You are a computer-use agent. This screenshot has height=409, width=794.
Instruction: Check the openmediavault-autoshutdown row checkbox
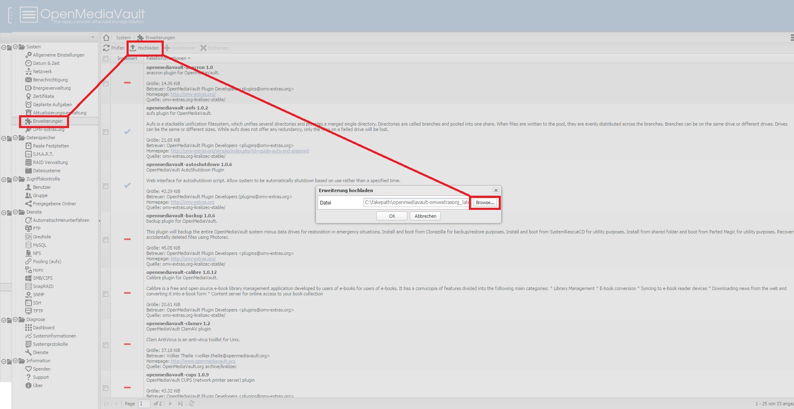point(106,186)
